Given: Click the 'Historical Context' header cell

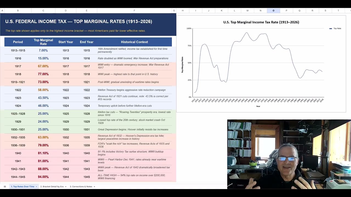Looking at the screenshot, I should (134, 42).
